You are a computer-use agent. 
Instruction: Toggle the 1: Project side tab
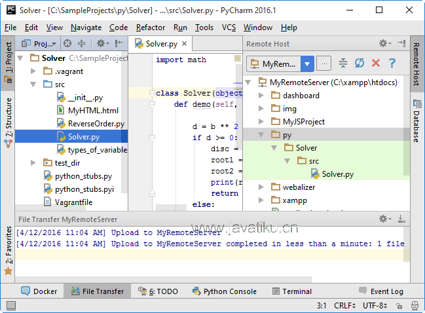pyautogui.click(x=8, y=63)
